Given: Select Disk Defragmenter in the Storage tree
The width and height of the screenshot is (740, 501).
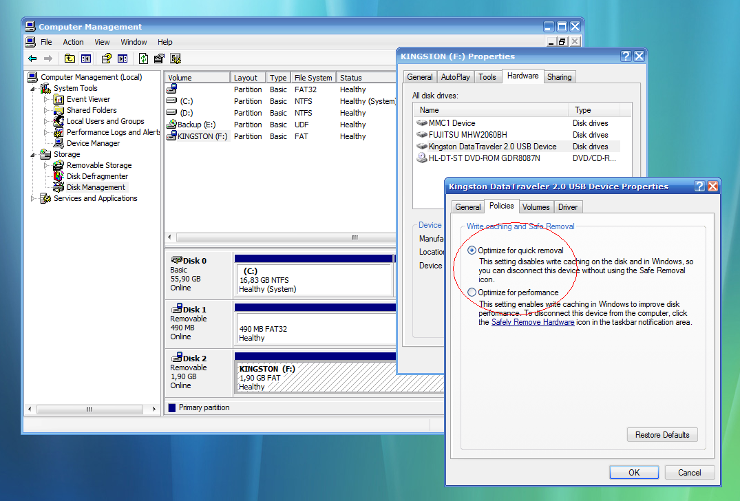Looking at the screenshot, I should pyautogui.click(x=96, y=176).
